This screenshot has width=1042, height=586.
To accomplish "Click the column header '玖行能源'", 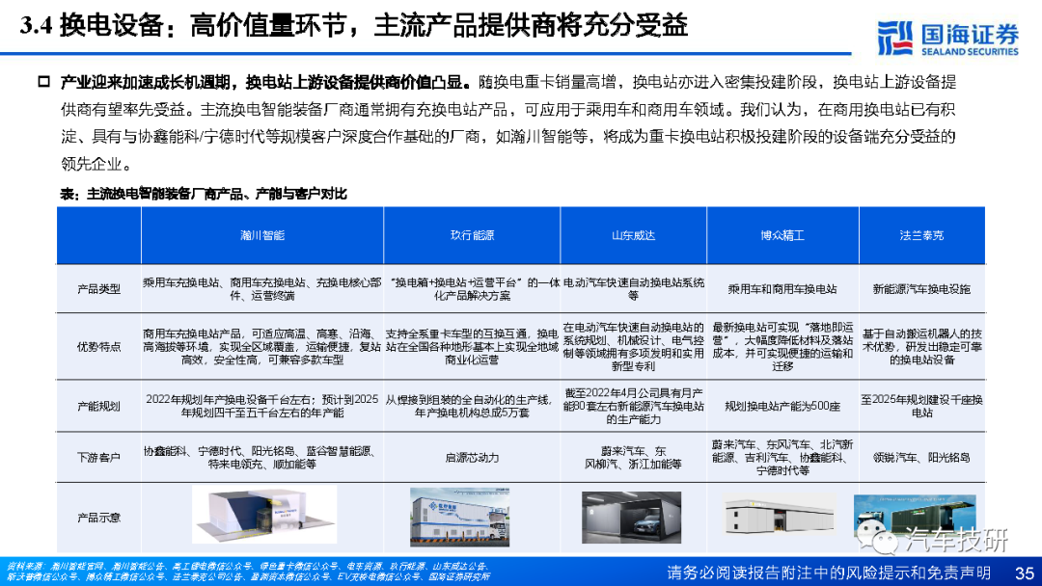I will tap(472, 235).
